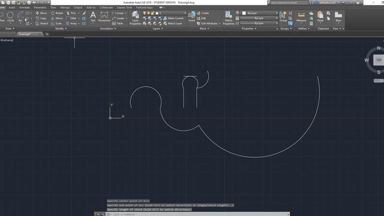Select the Text annotation tool
The width and height of the screenshot is (384, 216).
(x=93, y=17)
